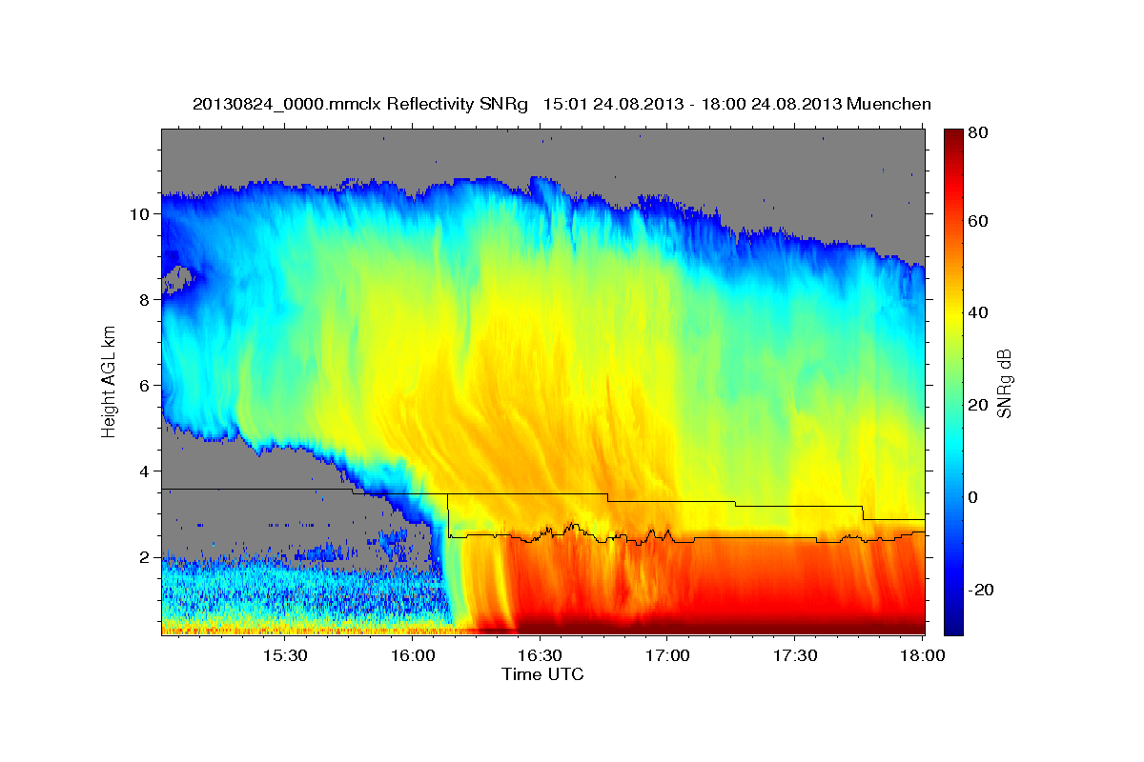Click the 'Height AGL km' axis label
The image size is (1144, 762).
click(109, 383)
